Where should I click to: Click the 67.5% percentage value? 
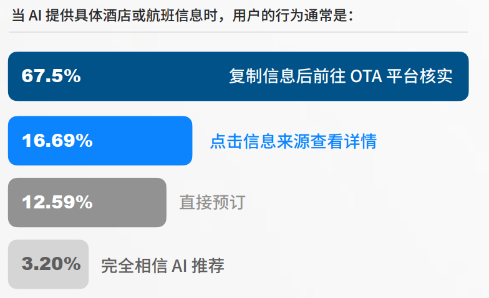coord(51,76)
